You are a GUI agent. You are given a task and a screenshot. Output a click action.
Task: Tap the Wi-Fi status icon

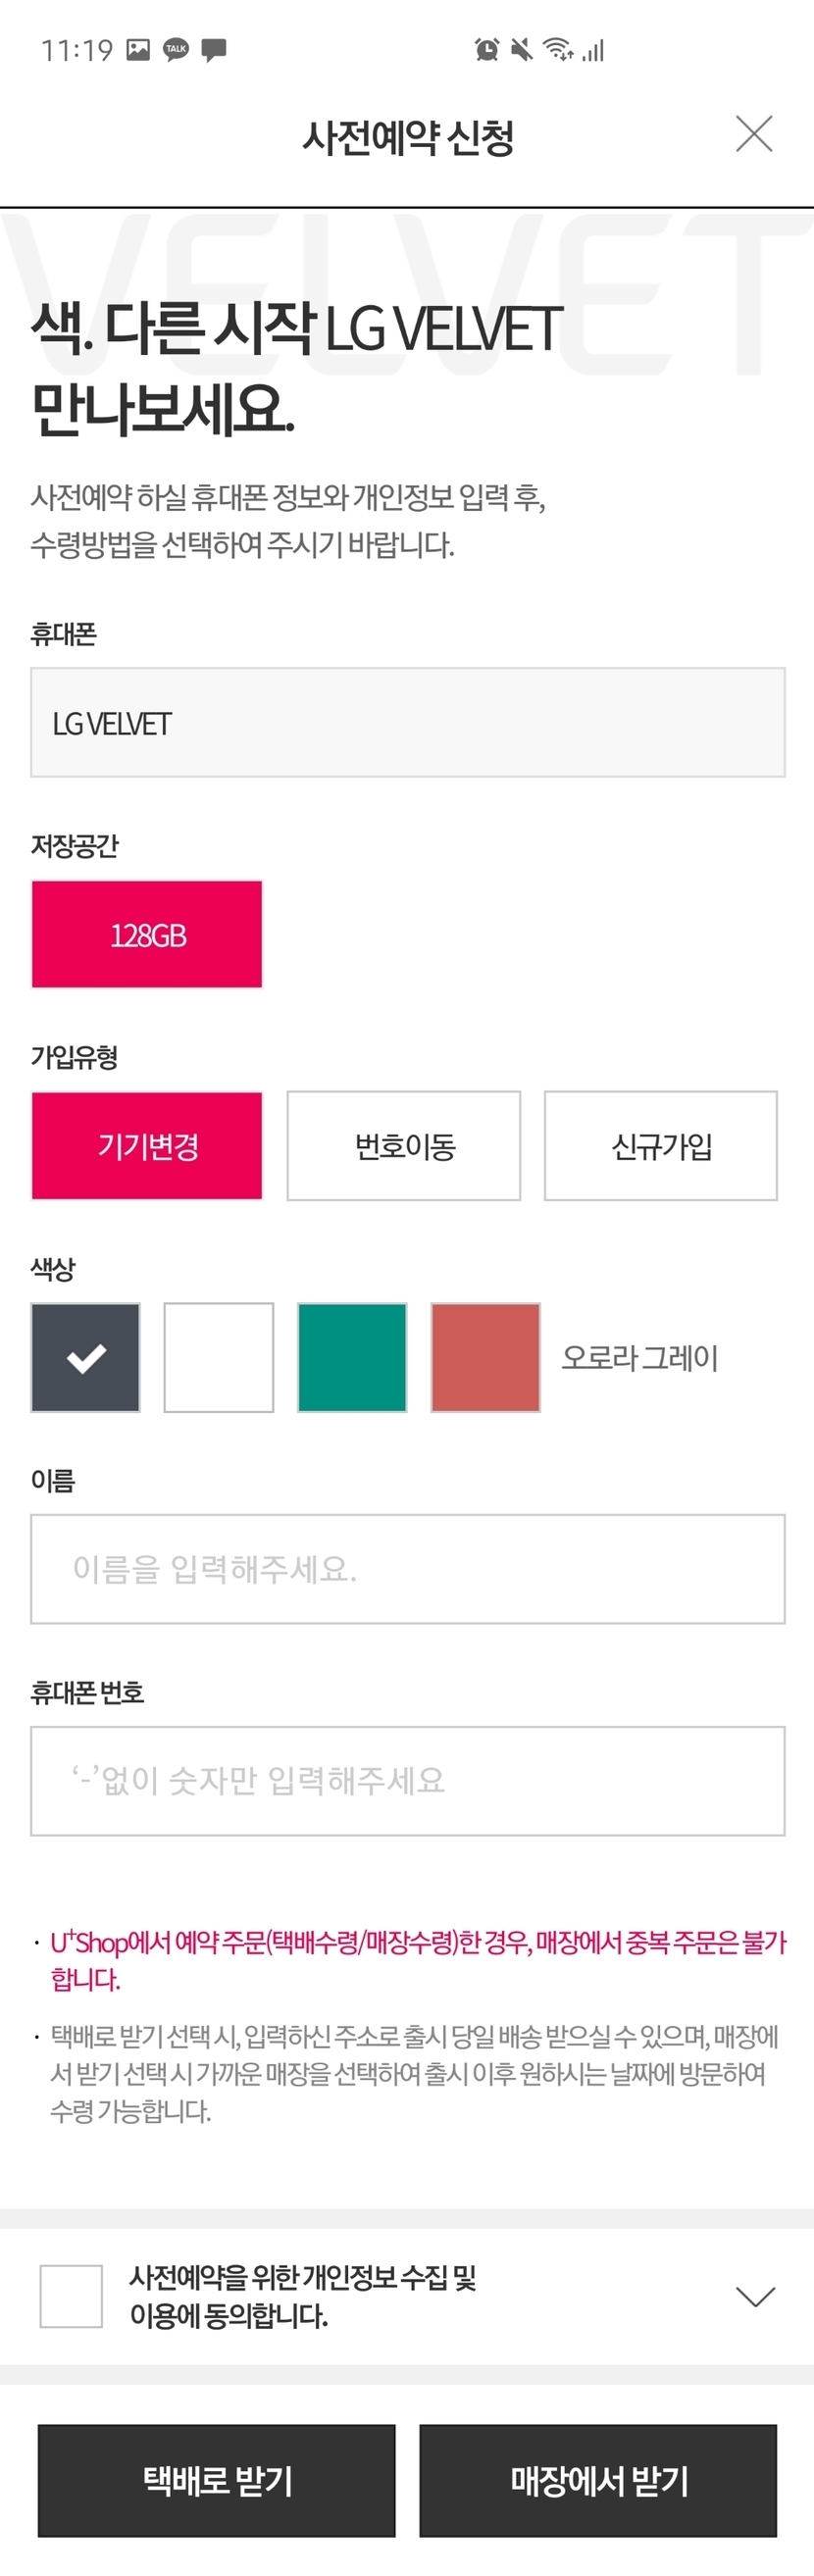[557, 49]
